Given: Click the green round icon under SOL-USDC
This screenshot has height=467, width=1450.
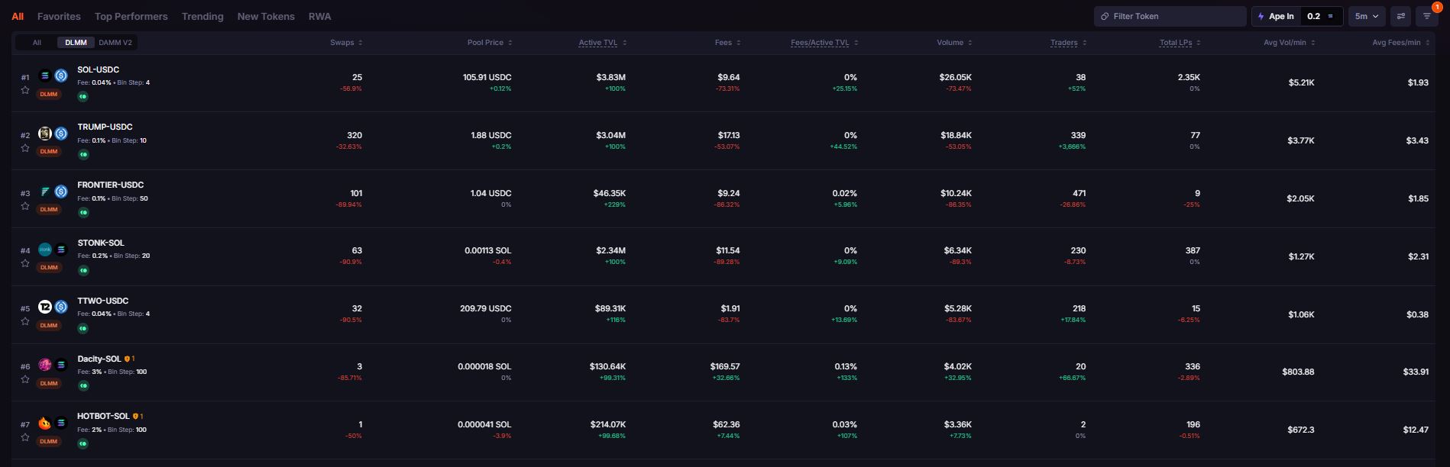Looking at the screenshot, I should tap(83, 97).
